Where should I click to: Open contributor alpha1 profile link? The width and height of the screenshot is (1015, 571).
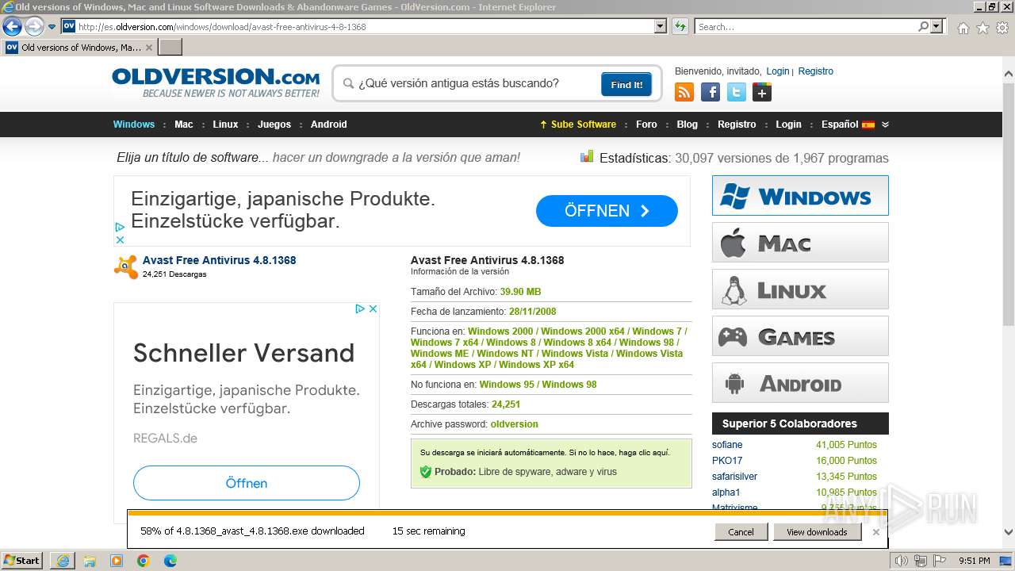[726, 492]
